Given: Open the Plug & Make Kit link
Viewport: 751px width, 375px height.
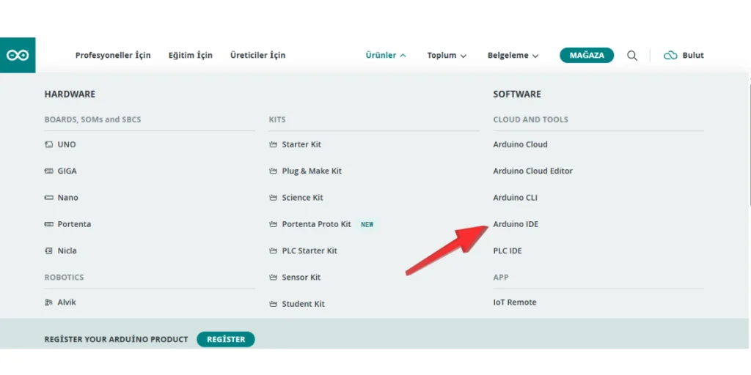Looking at the screenshot, I should pyautogui.click(x=312, y=171).
